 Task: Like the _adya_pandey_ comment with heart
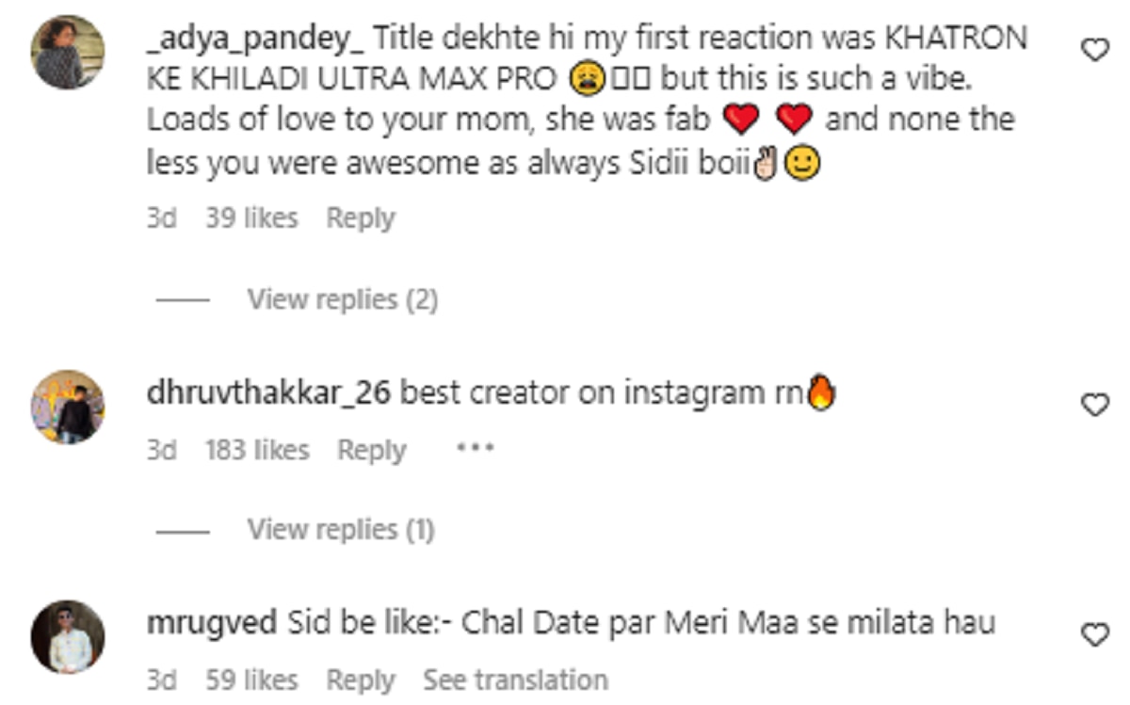click(x=1094, y=50)
